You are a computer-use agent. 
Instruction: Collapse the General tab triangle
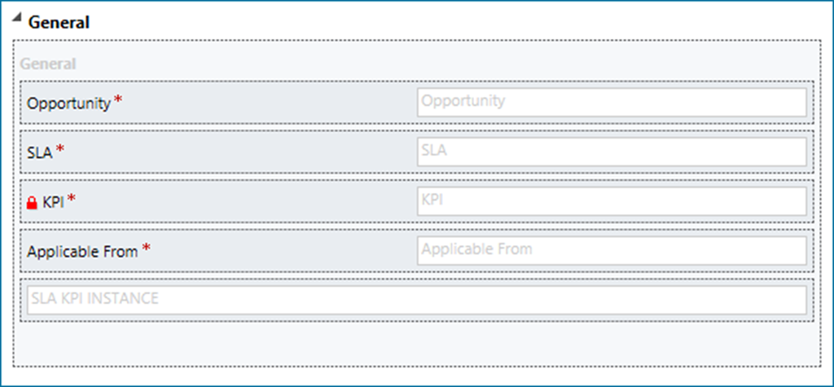[x=16, y=21]
